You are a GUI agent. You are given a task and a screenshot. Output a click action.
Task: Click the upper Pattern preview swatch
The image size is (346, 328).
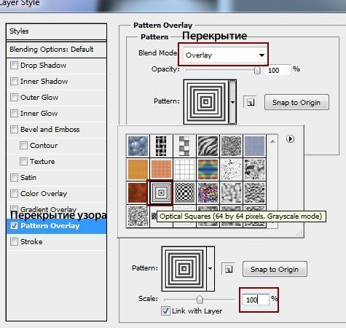[206, 102]
